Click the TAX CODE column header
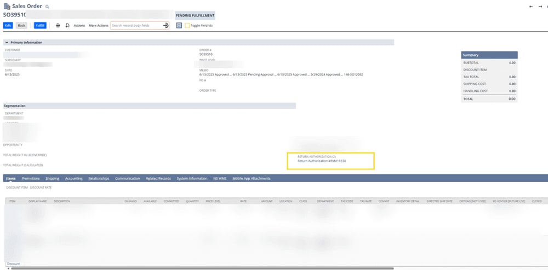Viewport: 548px width, 270px height. click(x=347, y=201)
